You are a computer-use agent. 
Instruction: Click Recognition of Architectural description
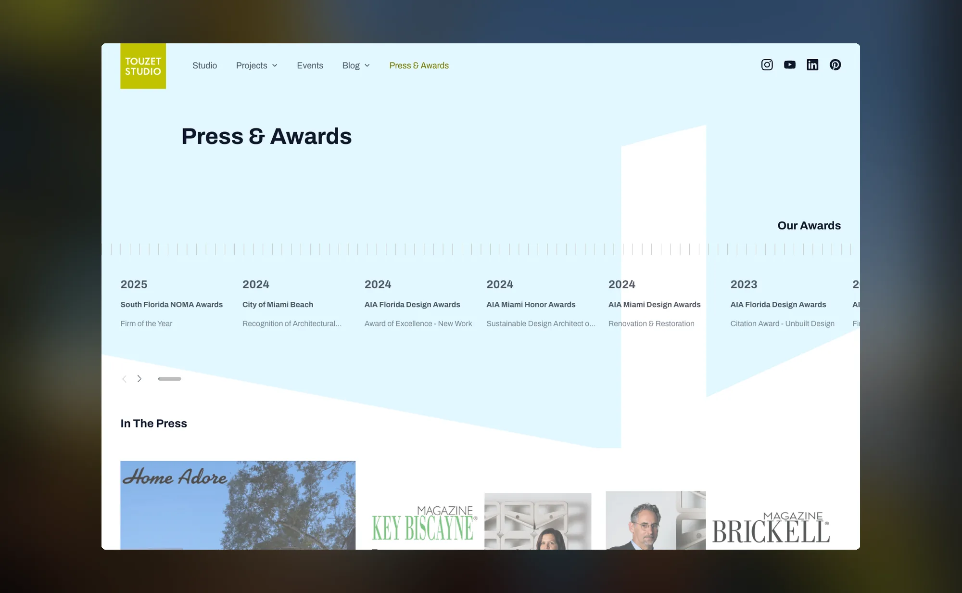click(292, 323)
